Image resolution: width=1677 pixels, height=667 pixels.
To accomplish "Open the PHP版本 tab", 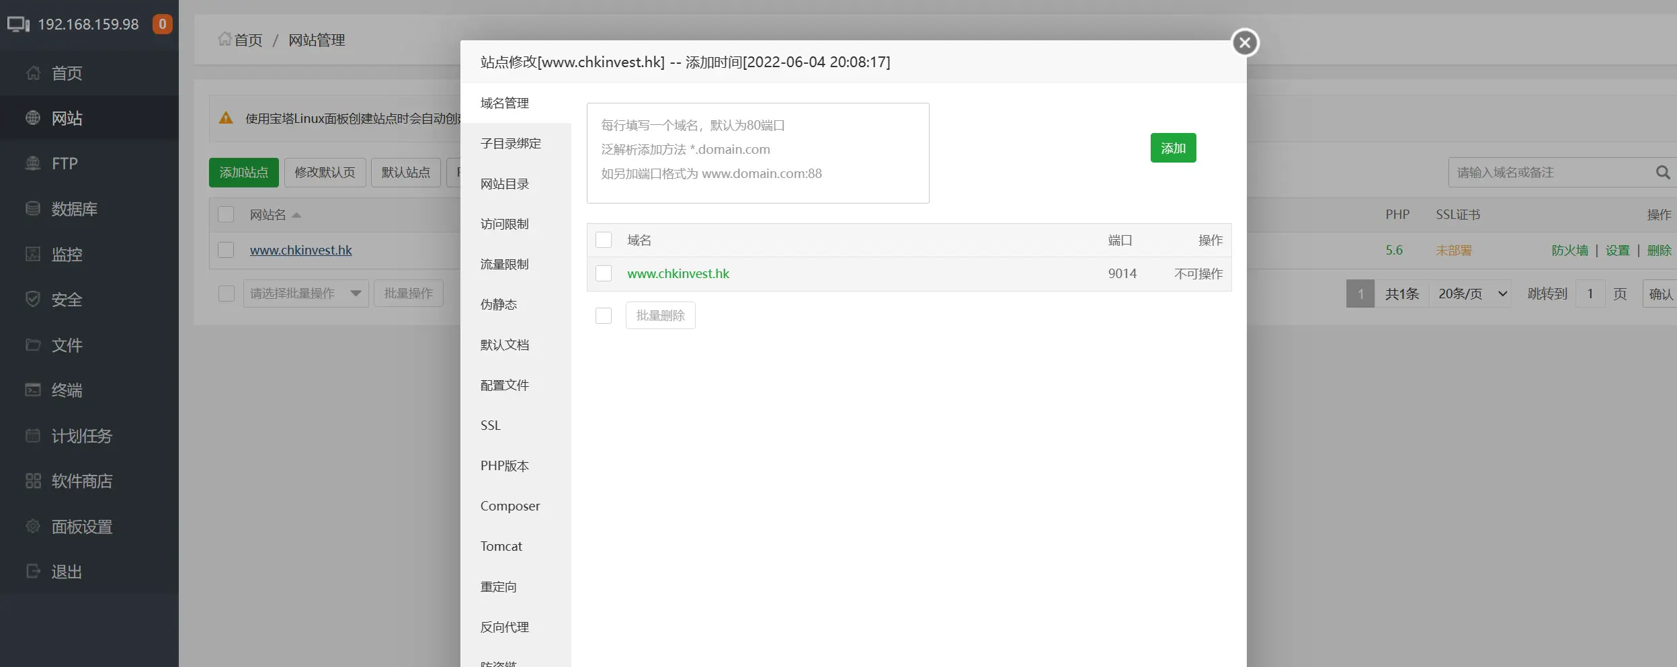I will [x=516, y=465].
